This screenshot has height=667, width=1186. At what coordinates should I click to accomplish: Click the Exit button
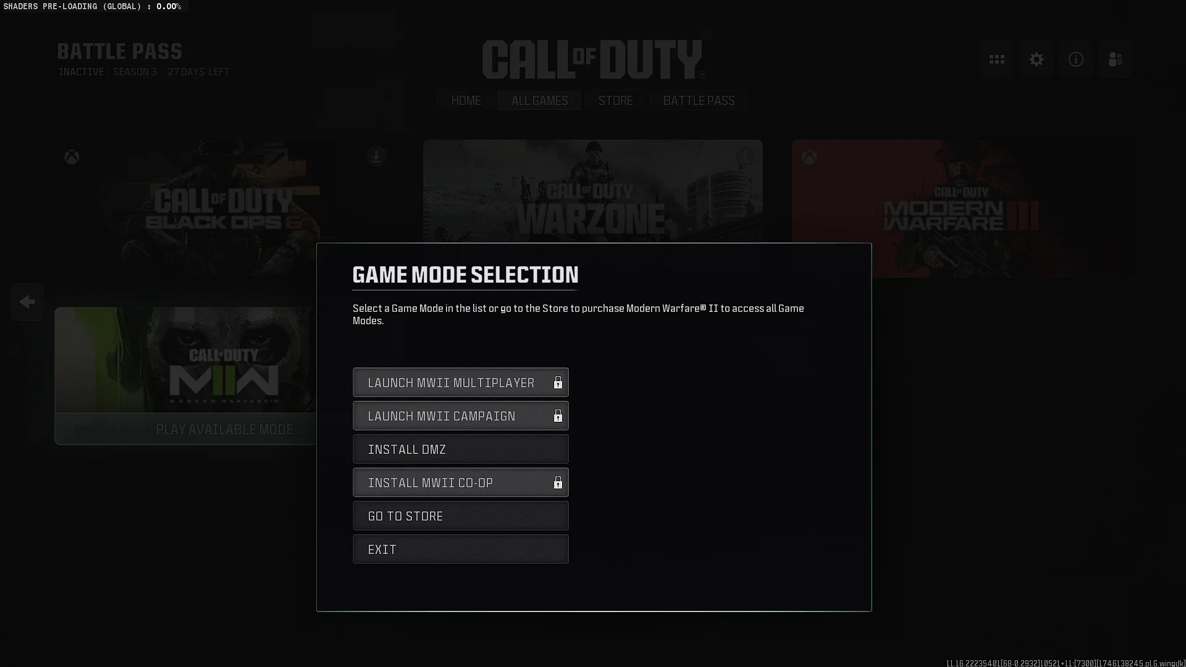tap(461, 549)
